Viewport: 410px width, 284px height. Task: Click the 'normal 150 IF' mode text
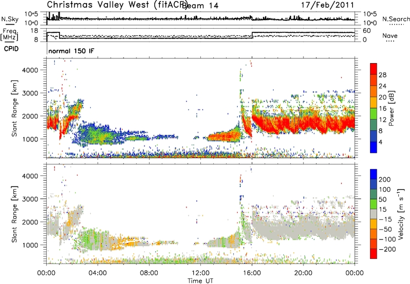click(71, 51)
